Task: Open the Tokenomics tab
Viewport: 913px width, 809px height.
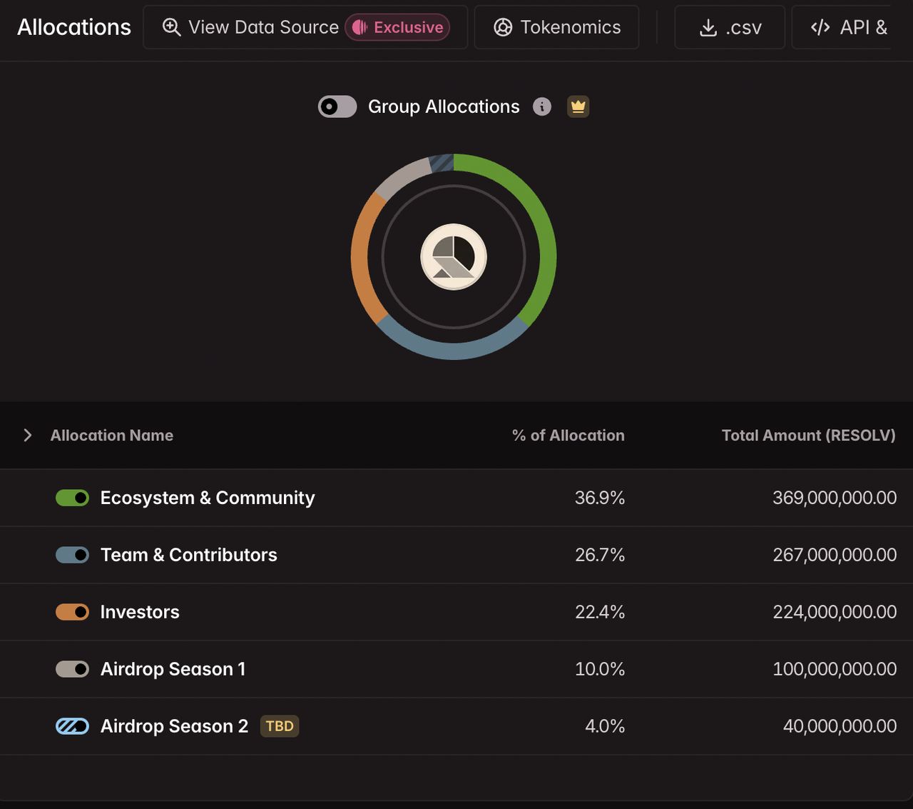Action: [x=556, y=27]
